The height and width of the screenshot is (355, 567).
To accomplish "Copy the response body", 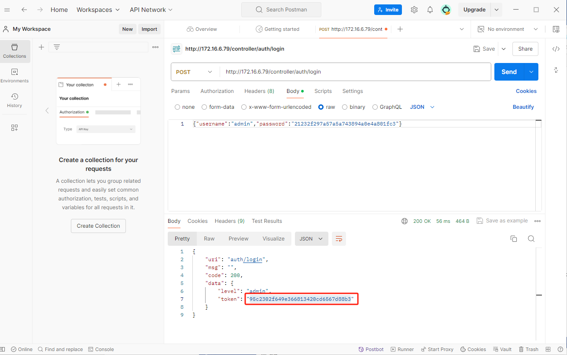I will [514, 239].
